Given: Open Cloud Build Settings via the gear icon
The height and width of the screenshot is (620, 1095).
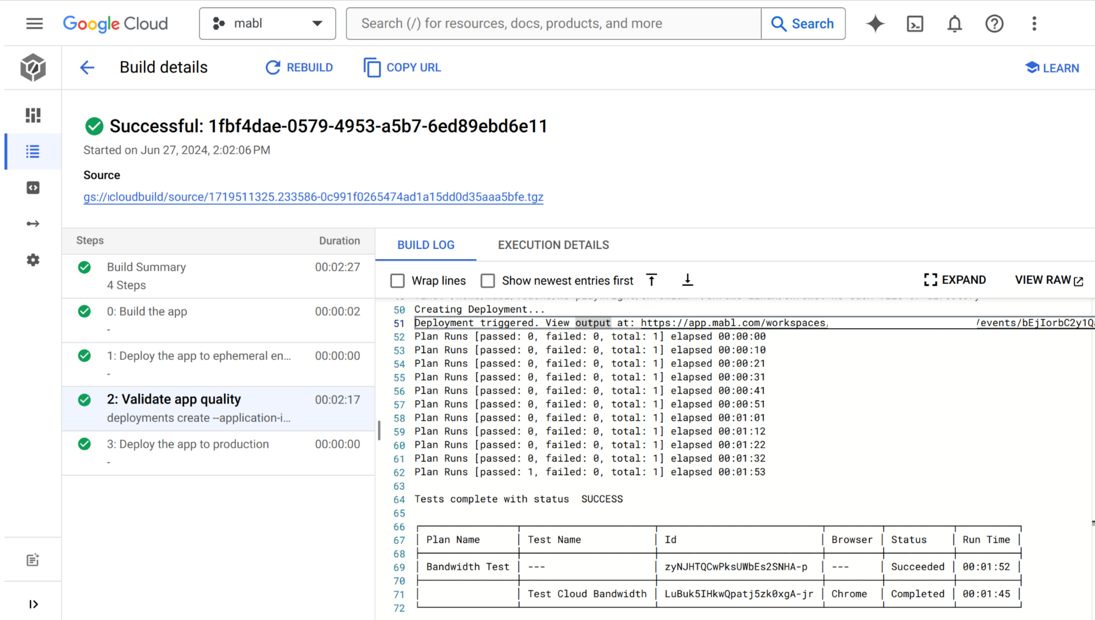Looking at the screenshot, I should (33, 260).
